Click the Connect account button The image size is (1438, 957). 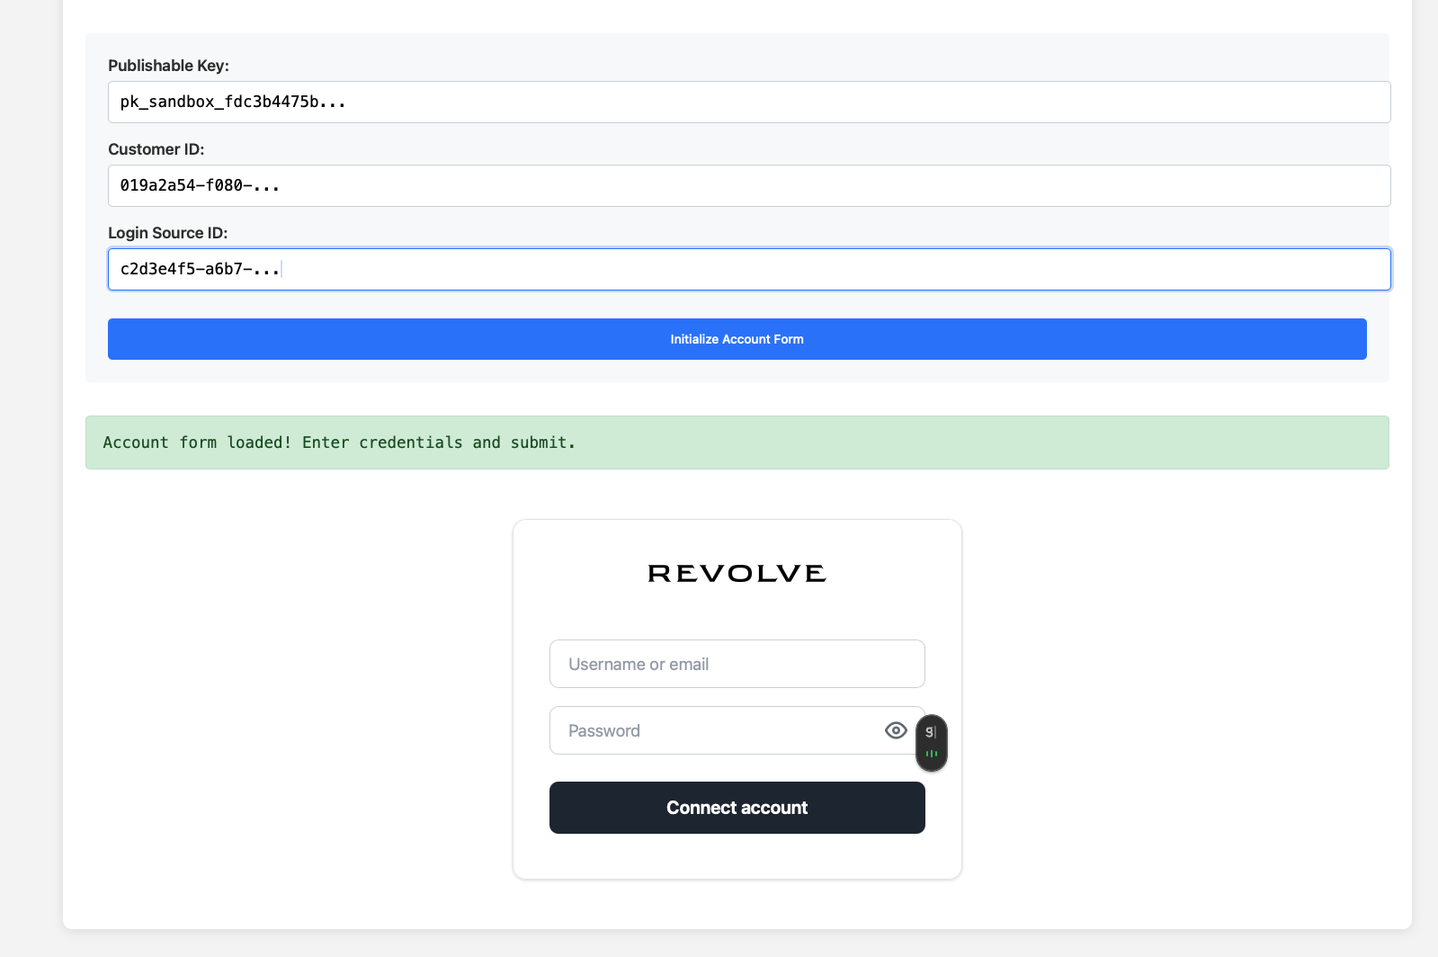point(737,808)
